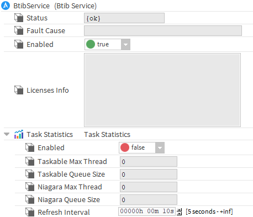253x217 pixels.
Task: Click the right 'Task Statistics' value text
Action: click(107, 134)
